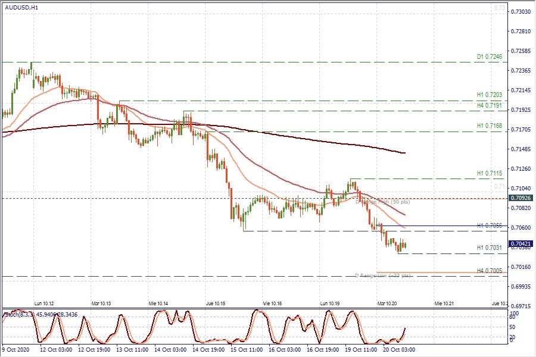Select the H4 0.7005 support label
Viewport: 536px width, 357px height.
tap(490, 271)
